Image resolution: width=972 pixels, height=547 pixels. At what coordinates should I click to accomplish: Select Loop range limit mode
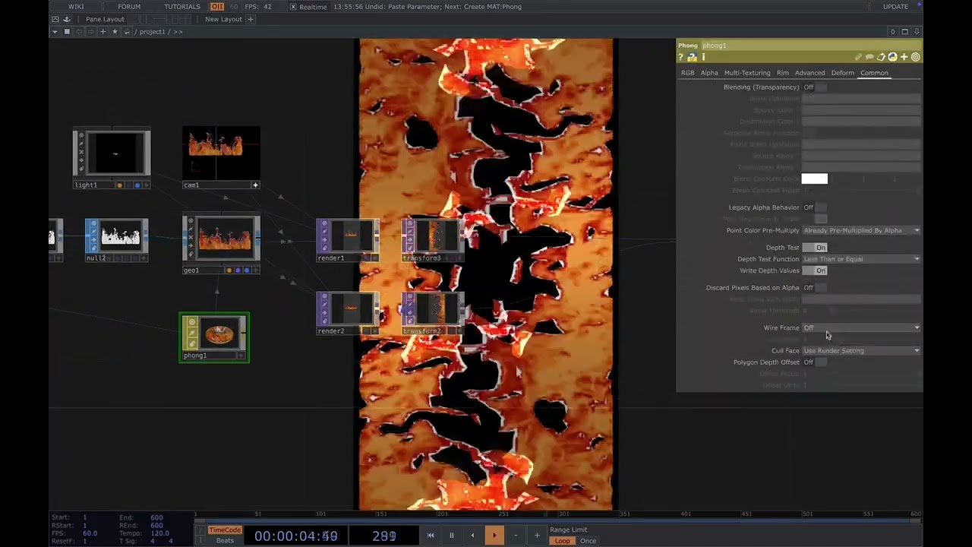coord(562,541)
